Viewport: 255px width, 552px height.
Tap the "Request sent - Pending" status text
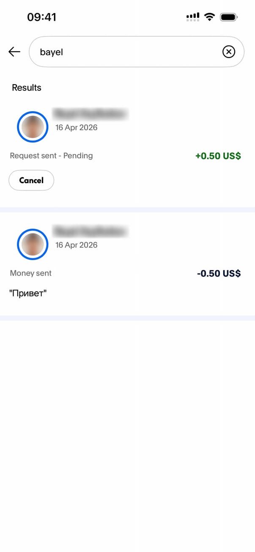click(51, 156)
